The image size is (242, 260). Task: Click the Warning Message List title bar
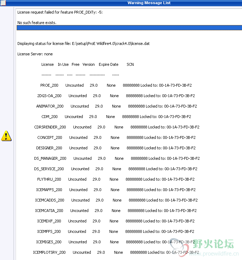click(121, 3)
